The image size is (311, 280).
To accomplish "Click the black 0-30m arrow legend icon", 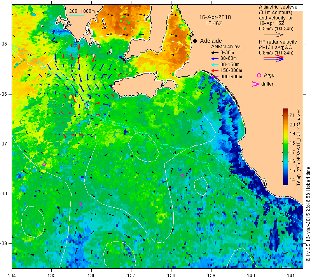I will [215, 53].
